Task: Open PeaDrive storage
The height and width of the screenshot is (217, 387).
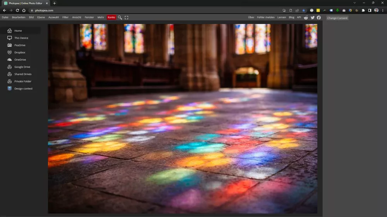Action: click(x=20, y=45)
